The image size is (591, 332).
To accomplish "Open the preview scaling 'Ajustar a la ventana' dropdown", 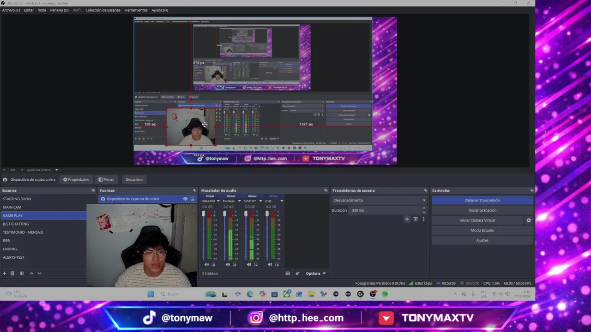I will point(42,170).
